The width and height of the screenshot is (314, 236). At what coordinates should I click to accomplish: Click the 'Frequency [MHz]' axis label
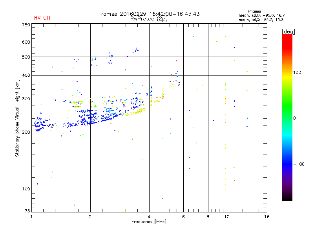point(149,222)
